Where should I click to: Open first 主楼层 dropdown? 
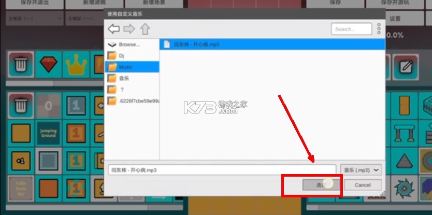point(34,19)
